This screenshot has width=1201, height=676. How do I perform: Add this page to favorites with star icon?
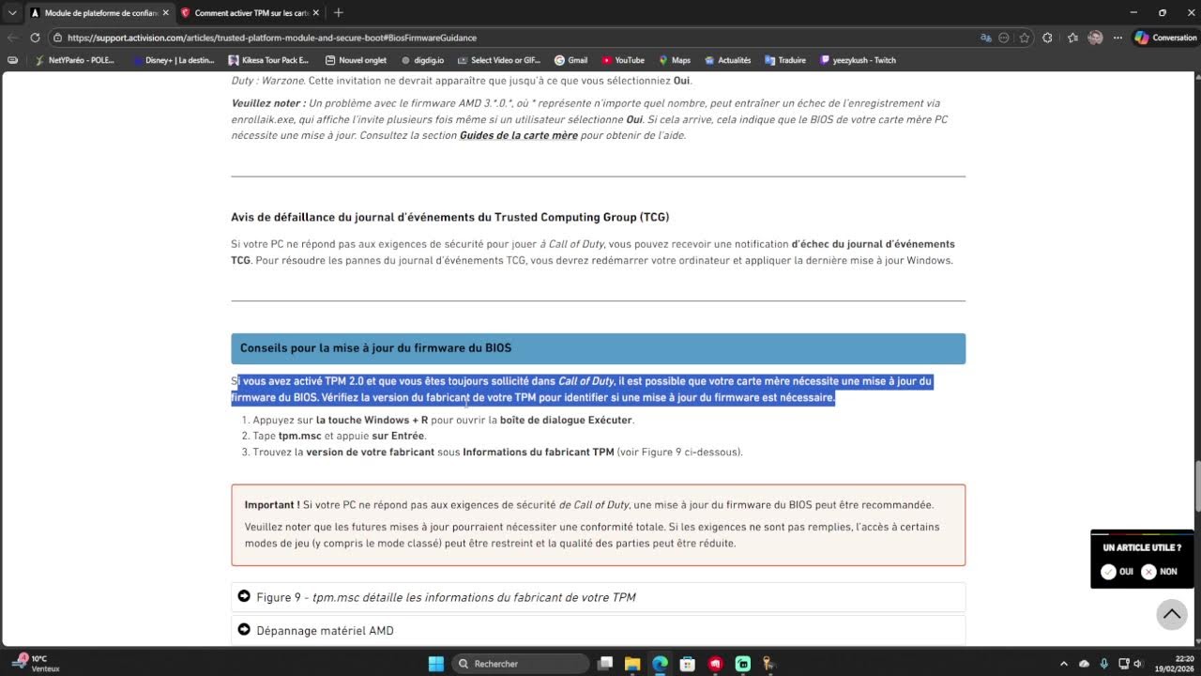(x=1025, y=38)
